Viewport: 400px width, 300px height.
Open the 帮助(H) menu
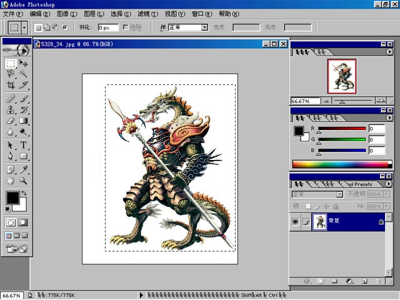229,14
